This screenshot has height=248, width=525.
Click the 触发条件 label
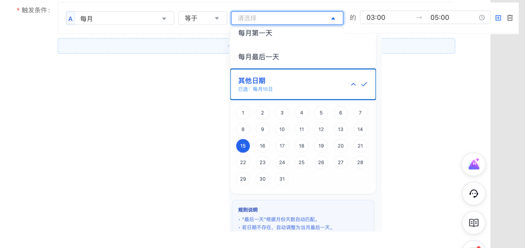click(36, 10)
